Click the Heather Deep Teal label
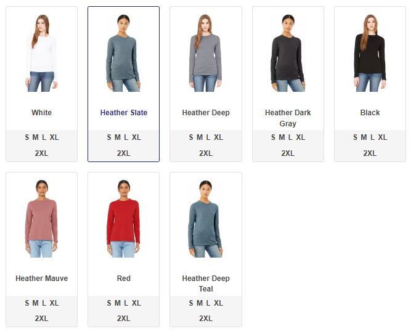 [x=206, y=283]
